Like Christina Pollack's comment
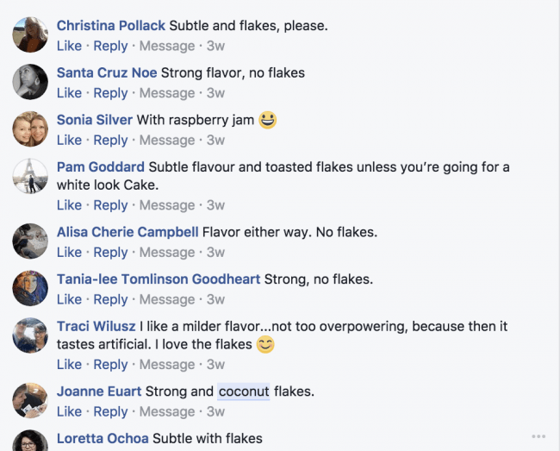 69,46
